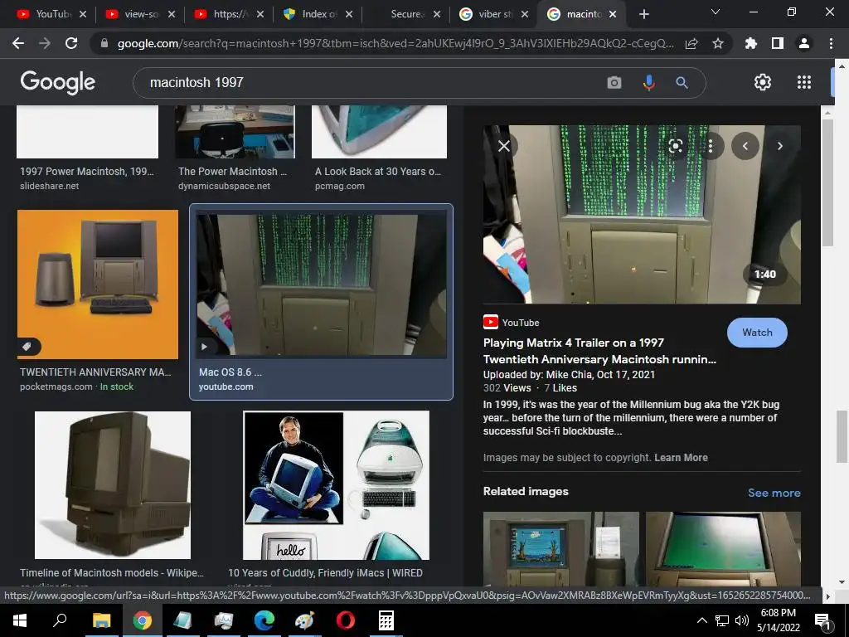Viewport: 849px width, 637px height.
Task: Click the status bar scroll right arrow
Action: 827,596
